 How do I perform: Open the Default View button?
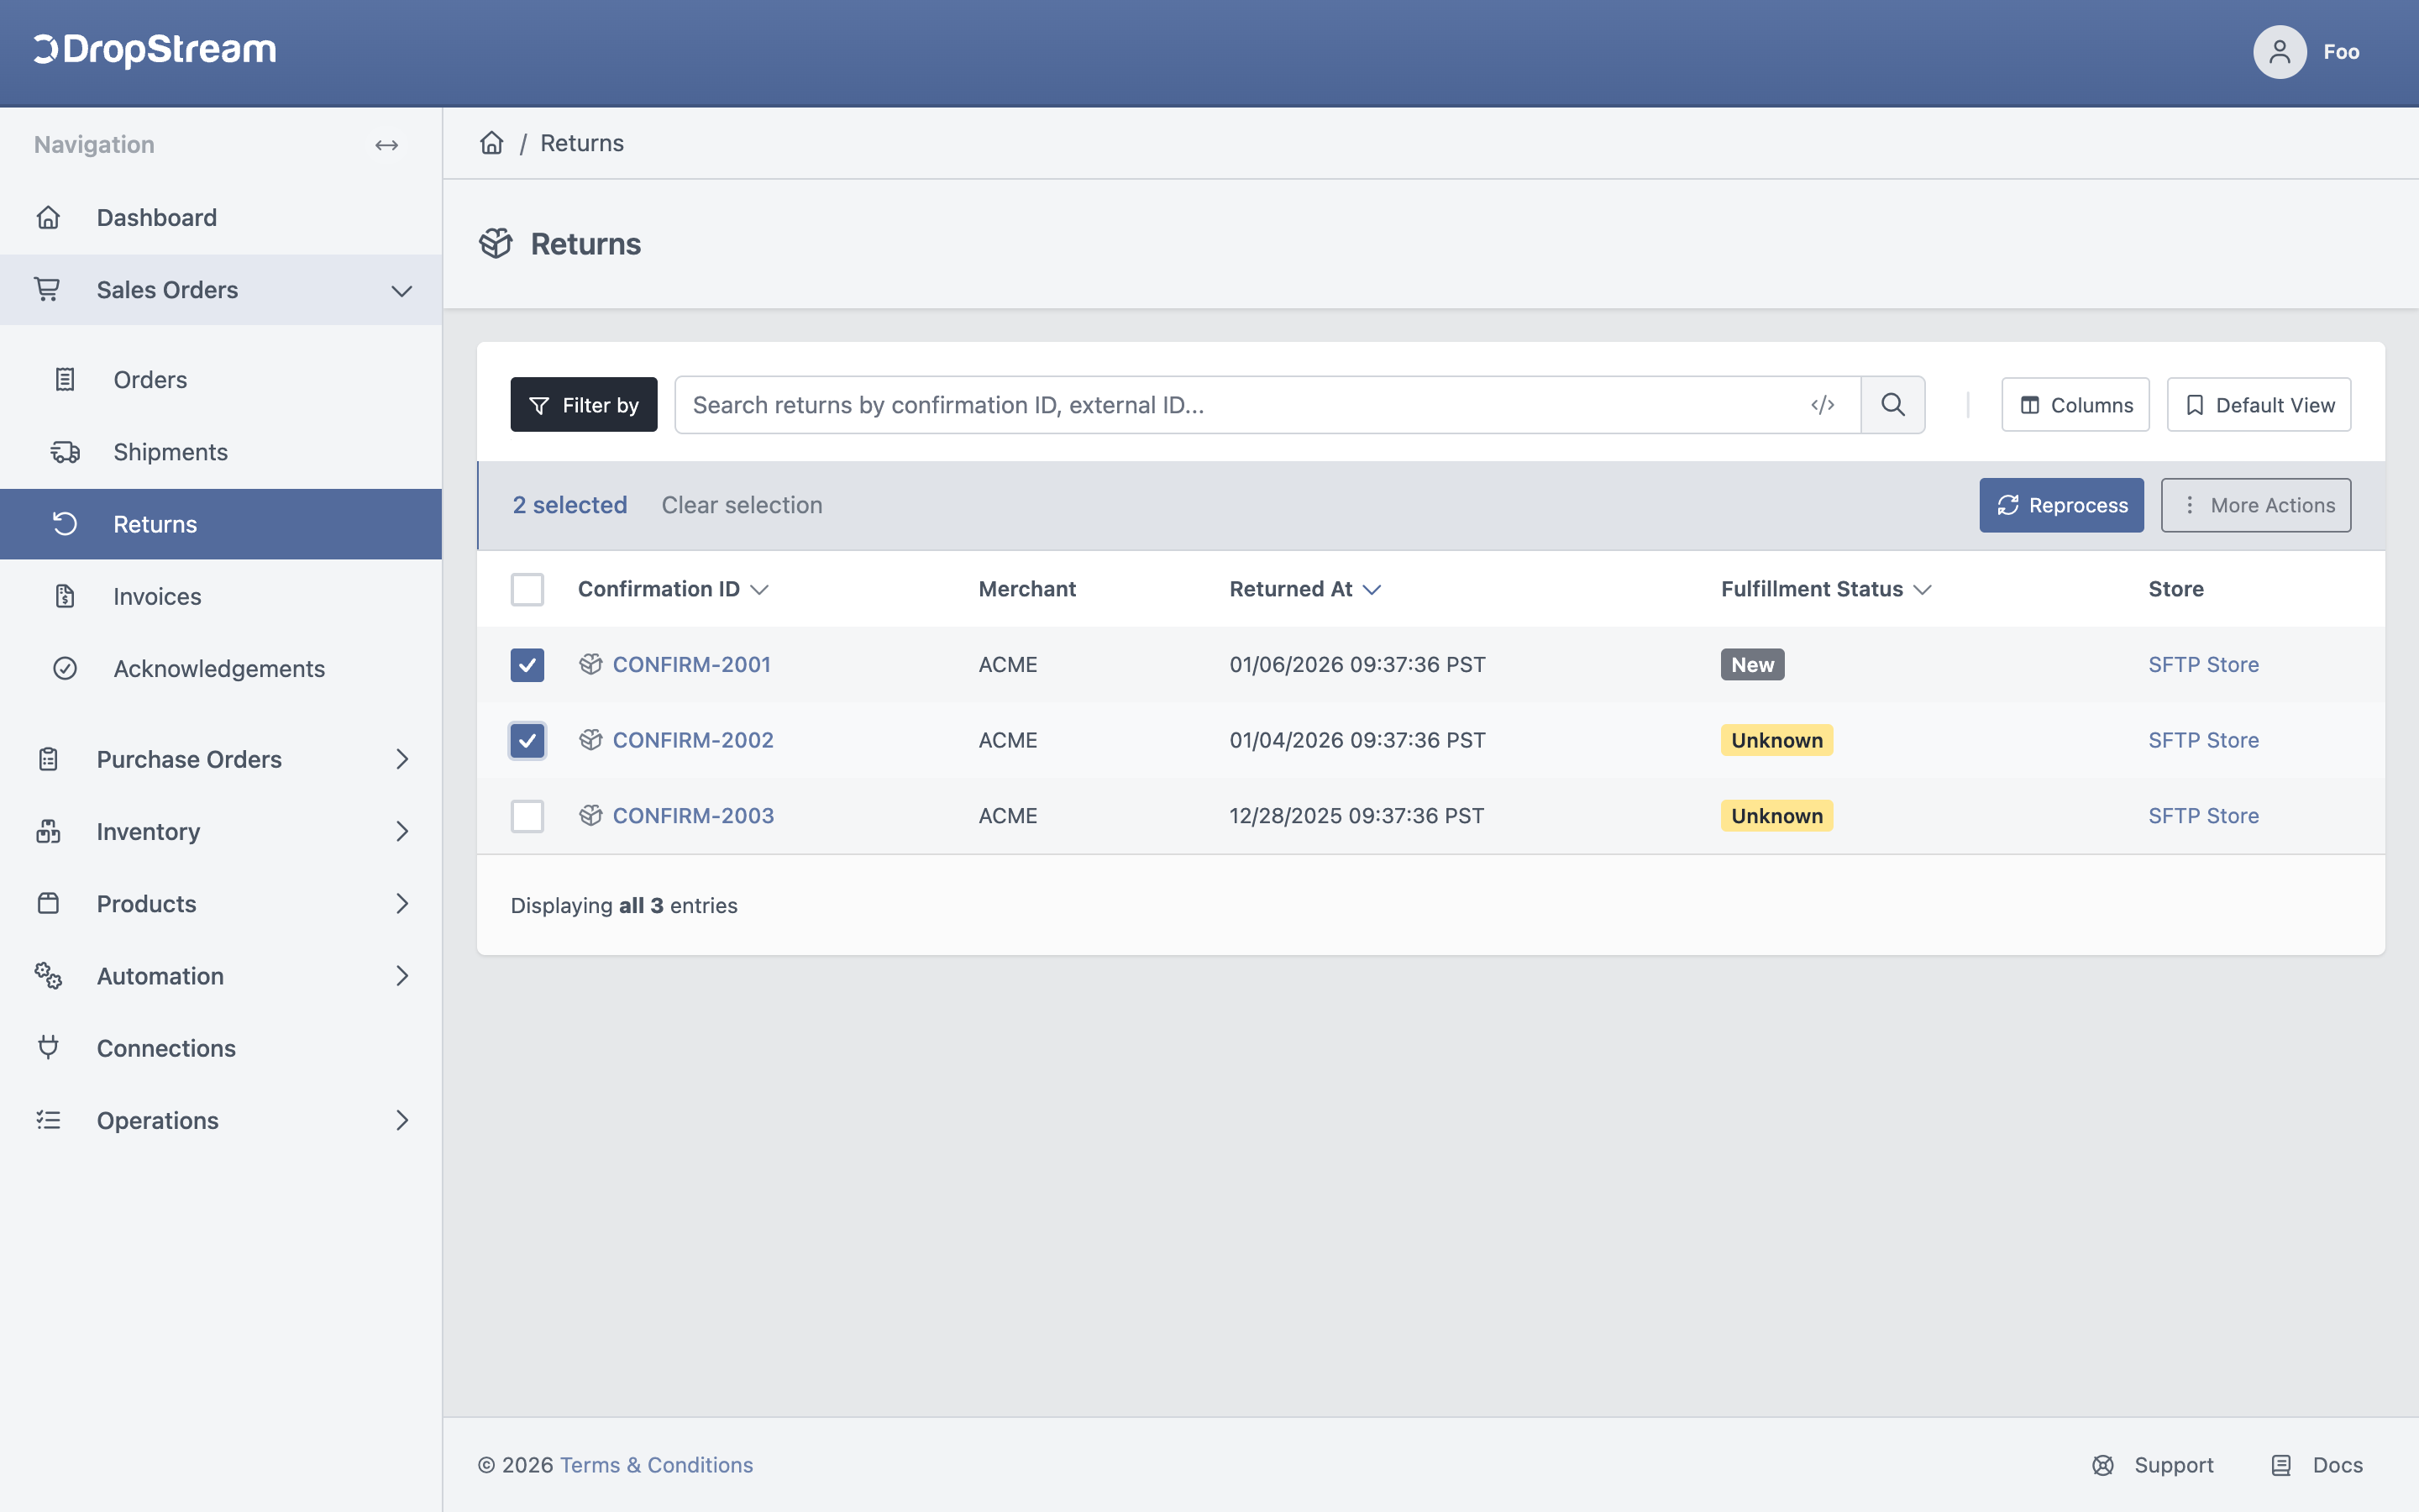(x=2259, y=405)
